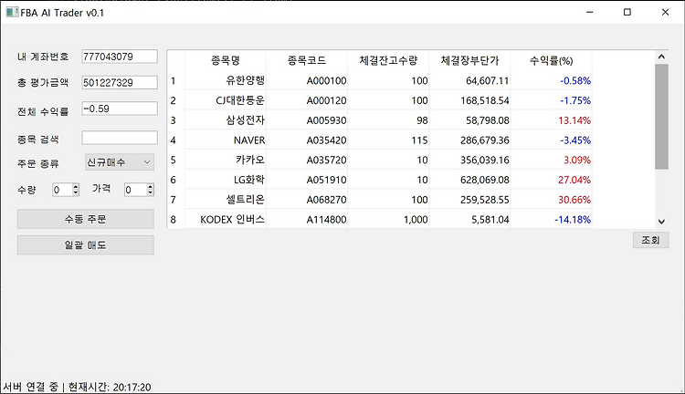Increase 수량 with up arrow
Viewport: 685px width, 394px height.
(x=76, y=186)
